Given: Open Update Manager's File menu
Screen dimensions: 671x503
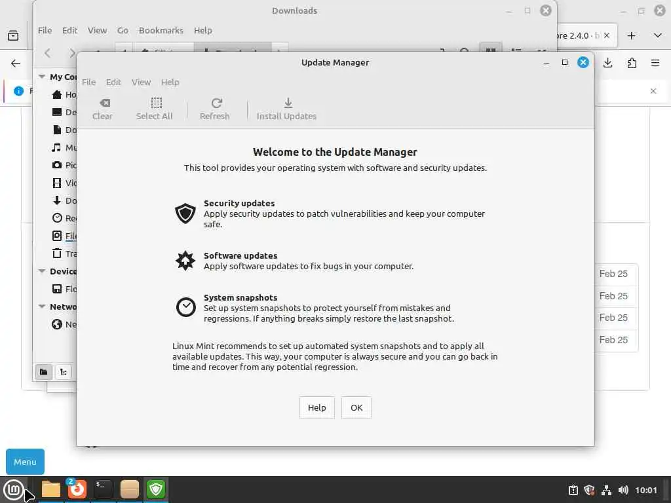Looking at the screenshot, I should click(x=88, y=82).
